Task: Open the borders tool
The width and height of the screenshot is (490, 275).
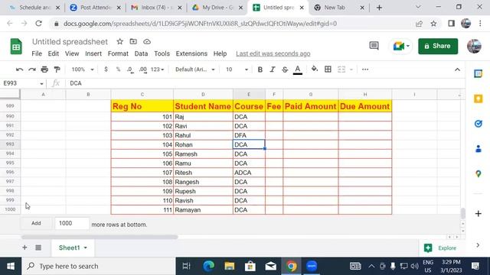Action: point(328,70)
